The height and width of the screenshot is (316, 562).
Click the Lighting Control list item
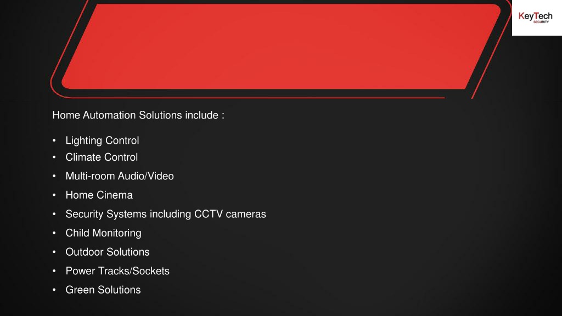(102, 140)
